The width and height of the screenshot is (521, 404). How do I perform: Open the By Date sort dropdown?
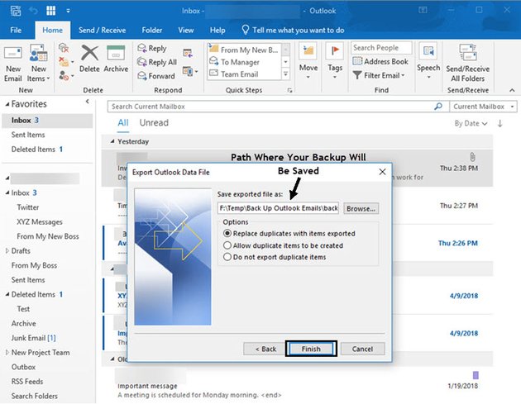471,123
